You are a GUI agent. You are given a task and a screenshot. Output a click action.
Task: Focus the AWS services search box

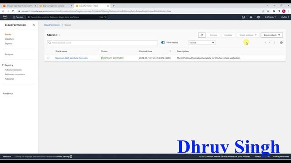(67, 17)
